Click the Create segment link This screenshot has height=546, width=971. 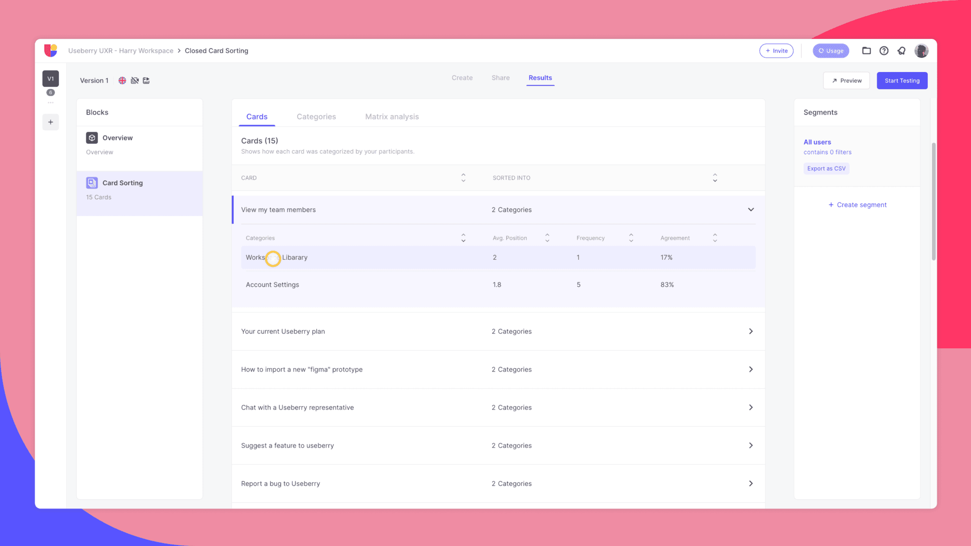click(857, 205)
